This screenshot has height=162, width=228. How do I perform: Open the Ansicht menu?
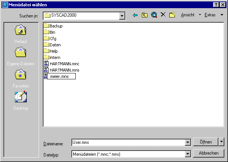(190, 15)
